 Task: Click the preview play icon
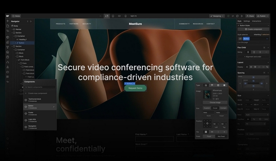point(242,16)
